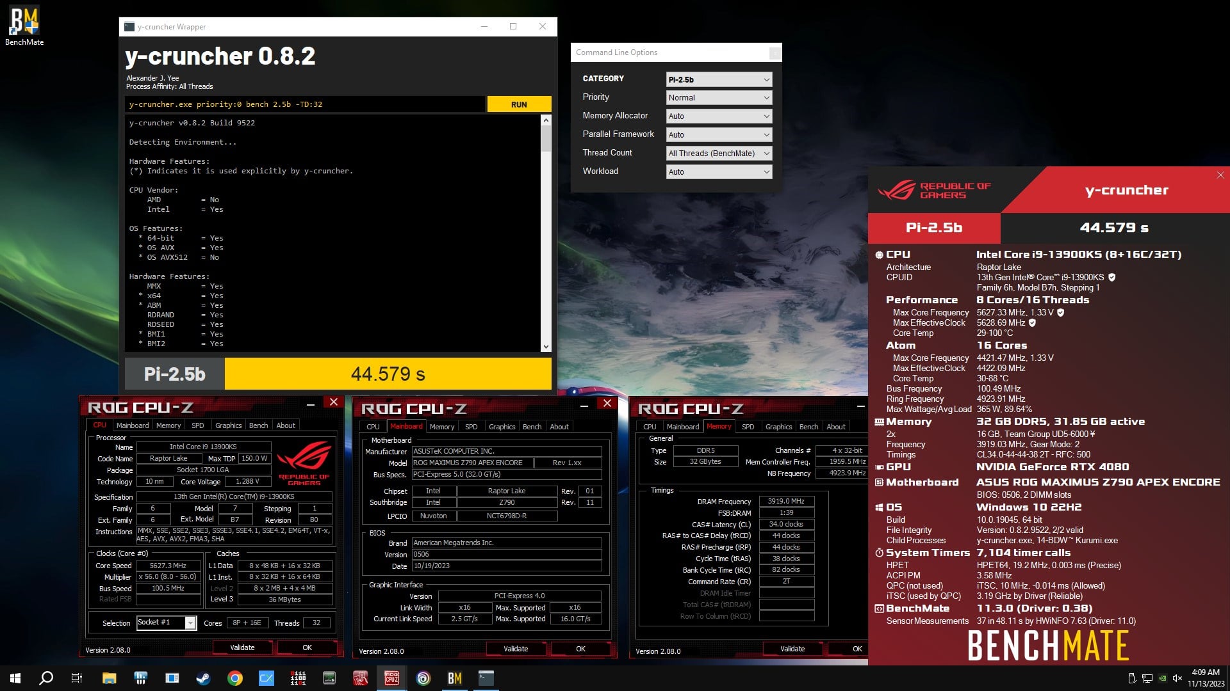This screenshot has width=1230, height=691.
Task: Open the Workload dropdown
Action: pyautogui.click(x=719, y=172)
